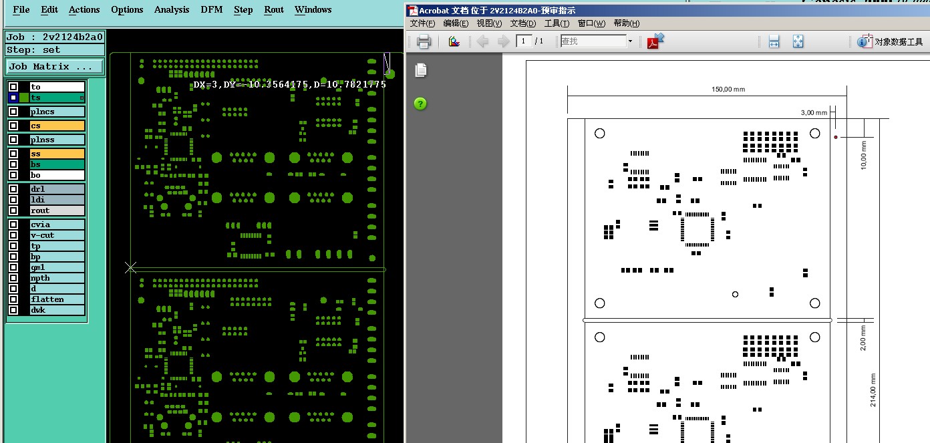Open the Edit menu in CAM editor

point(49,9)
